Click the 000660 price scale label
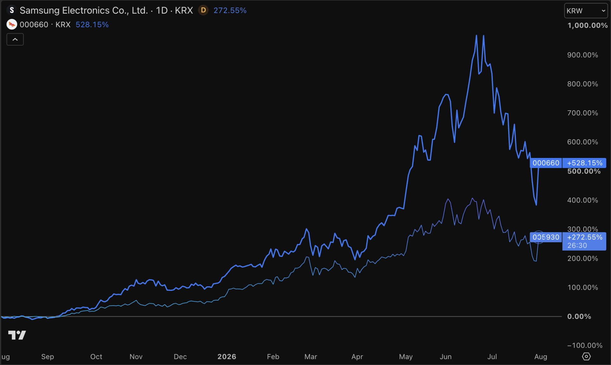The image size is (611, 365). pyautogui.click(x=546, y=163)
